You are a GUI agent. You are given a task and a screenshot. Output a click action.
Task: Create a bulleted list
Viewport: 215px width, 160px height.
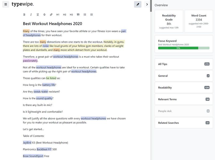tap(85, 15)
